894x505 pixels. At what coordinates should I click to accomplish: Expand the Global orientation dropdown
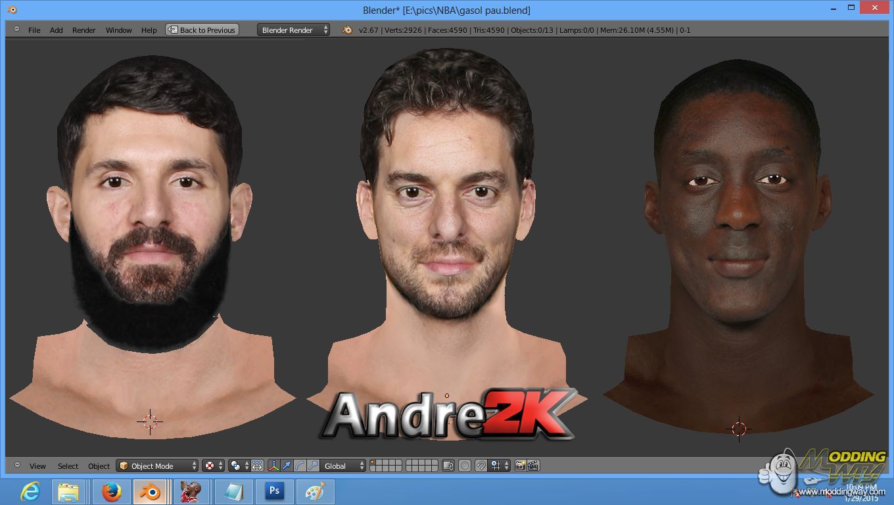click(x=343, y=466)
